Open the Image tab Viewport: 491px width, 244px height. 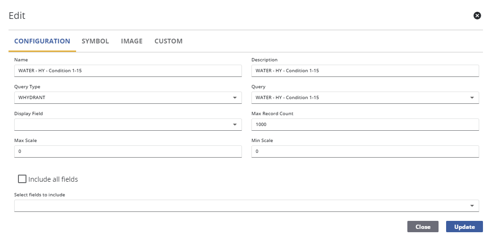131,41
